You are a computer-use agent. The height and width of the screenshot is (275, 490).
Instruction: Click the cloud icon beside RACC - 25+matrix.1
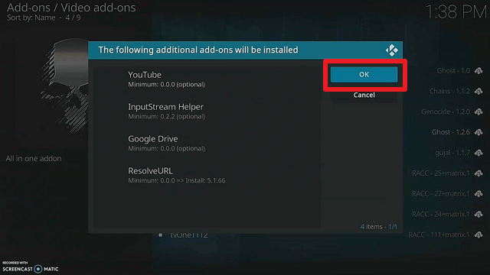point(479,173)
